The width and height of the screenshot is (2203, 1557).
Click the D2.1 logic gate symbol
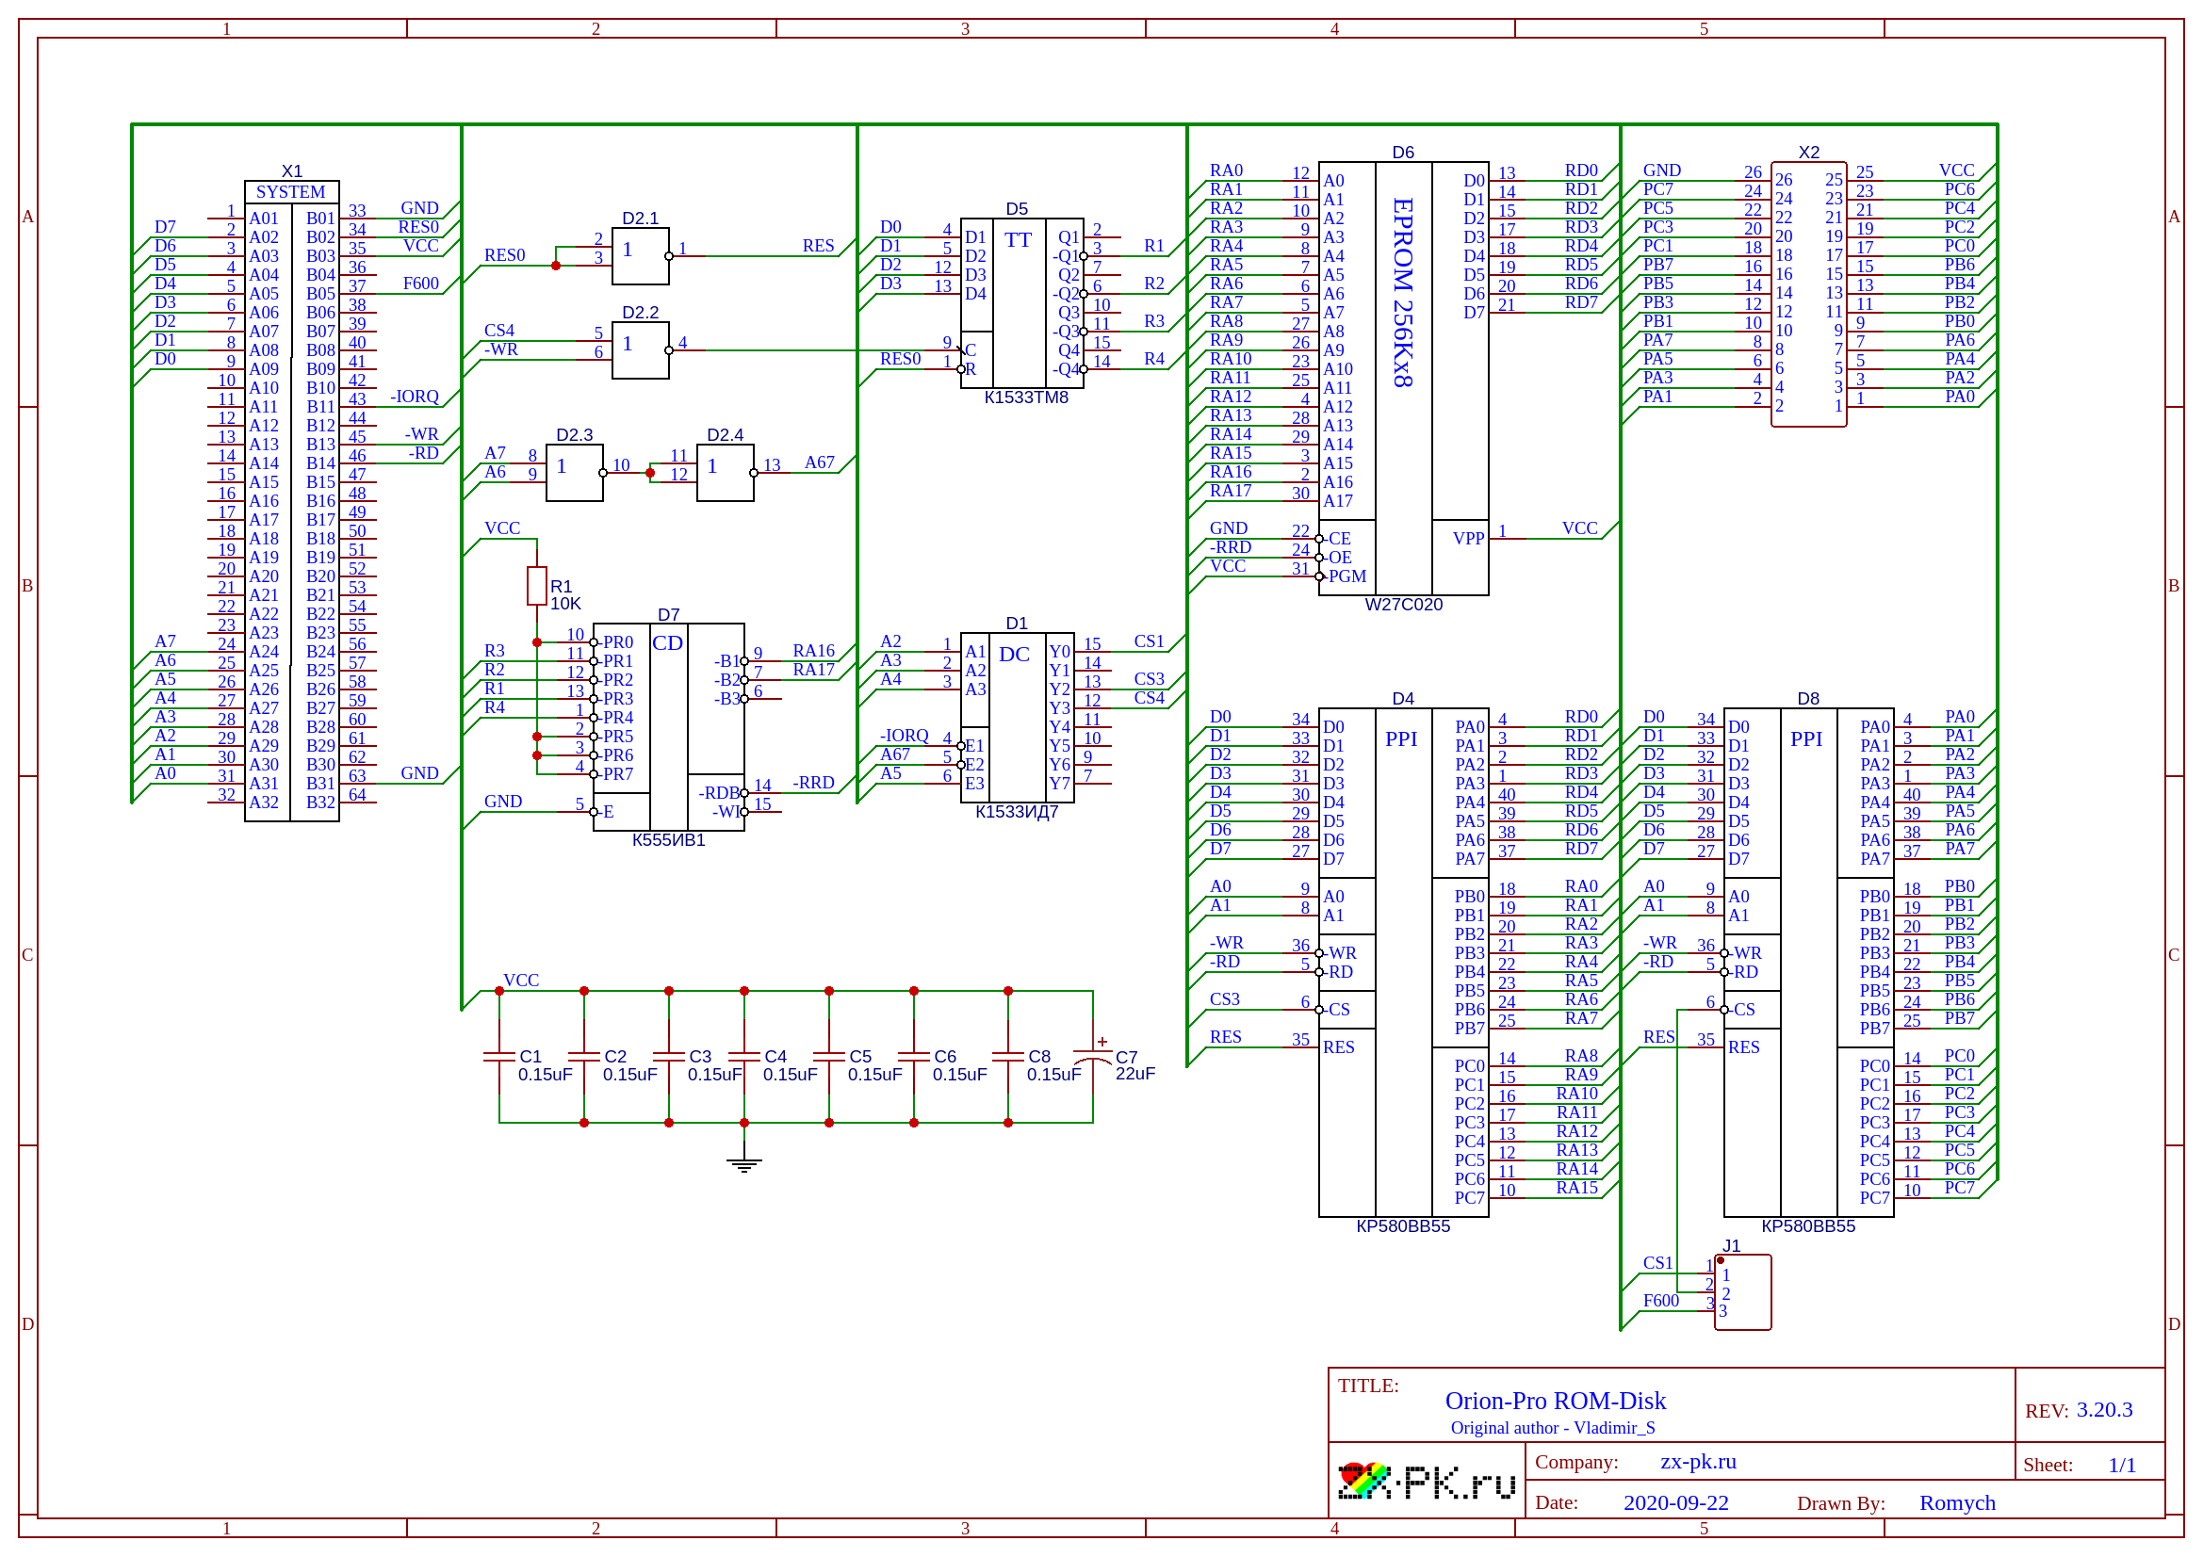640,256
